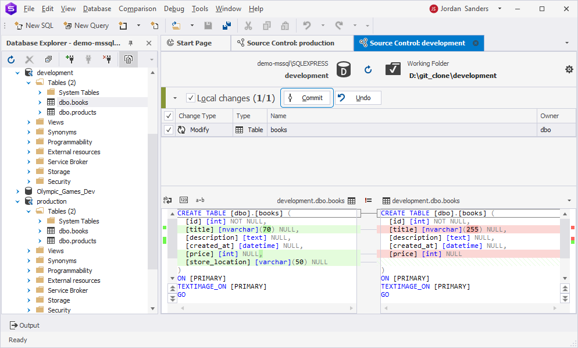Collapse the development Tables (2) folder
Viewport: 578px width, 348px height.
coord(28,83)
